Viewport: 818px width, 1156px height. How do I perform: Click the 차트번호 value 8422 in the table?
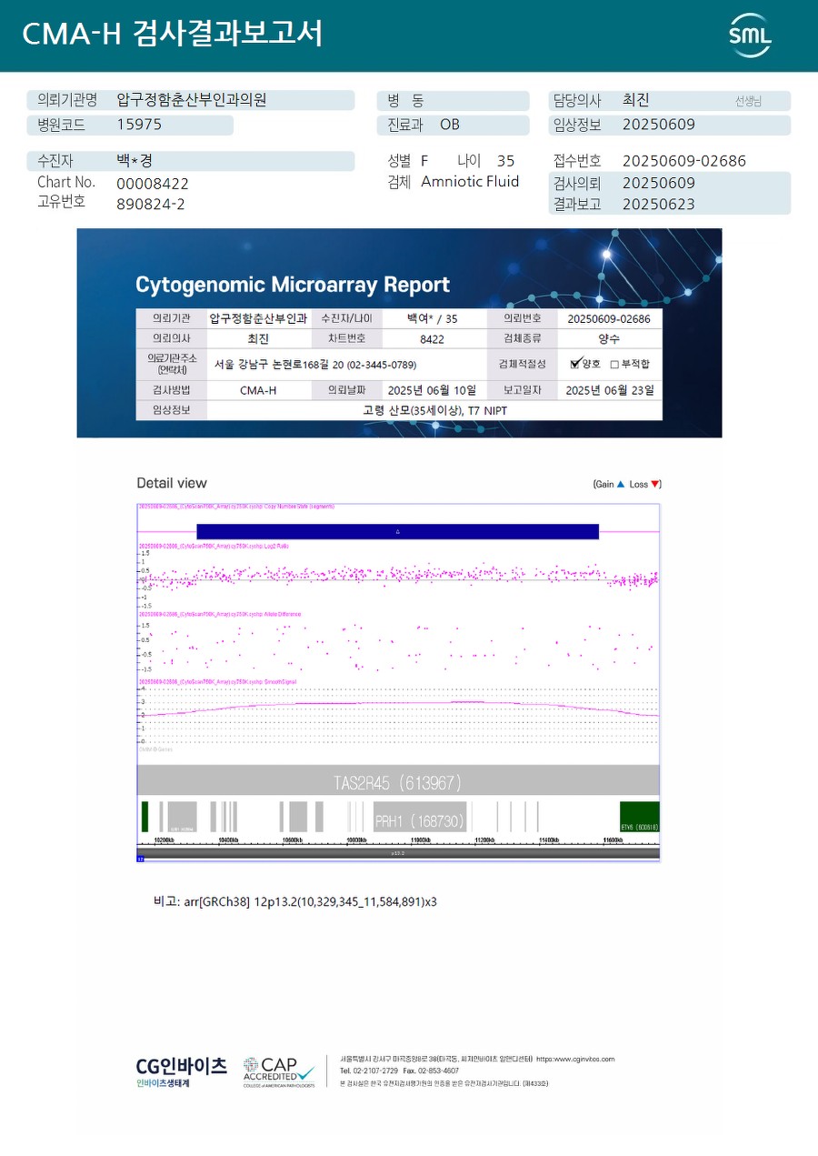[433, 338]
